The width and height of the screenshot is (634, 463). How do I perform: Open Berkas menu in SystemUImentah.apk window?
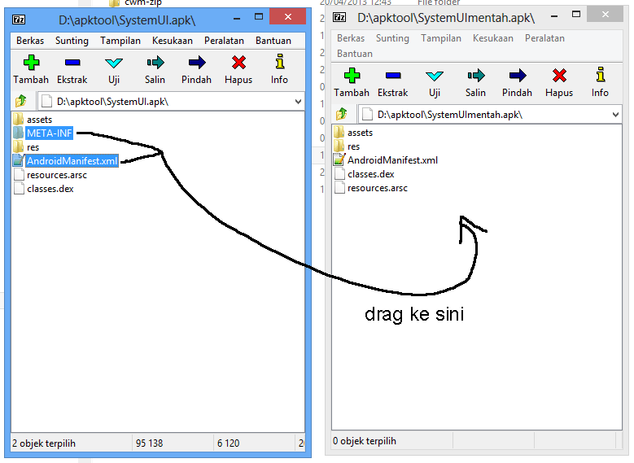coord(351,38)
